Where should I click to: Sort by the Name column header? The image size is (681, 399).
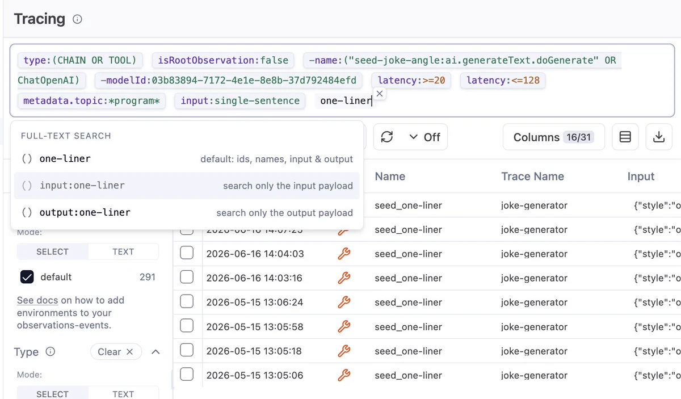[x=390, y=177]
